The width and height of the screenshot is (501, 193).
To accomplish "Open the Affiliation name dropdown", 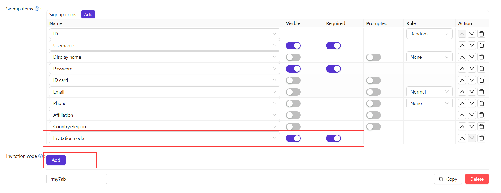I will point(165,115).
